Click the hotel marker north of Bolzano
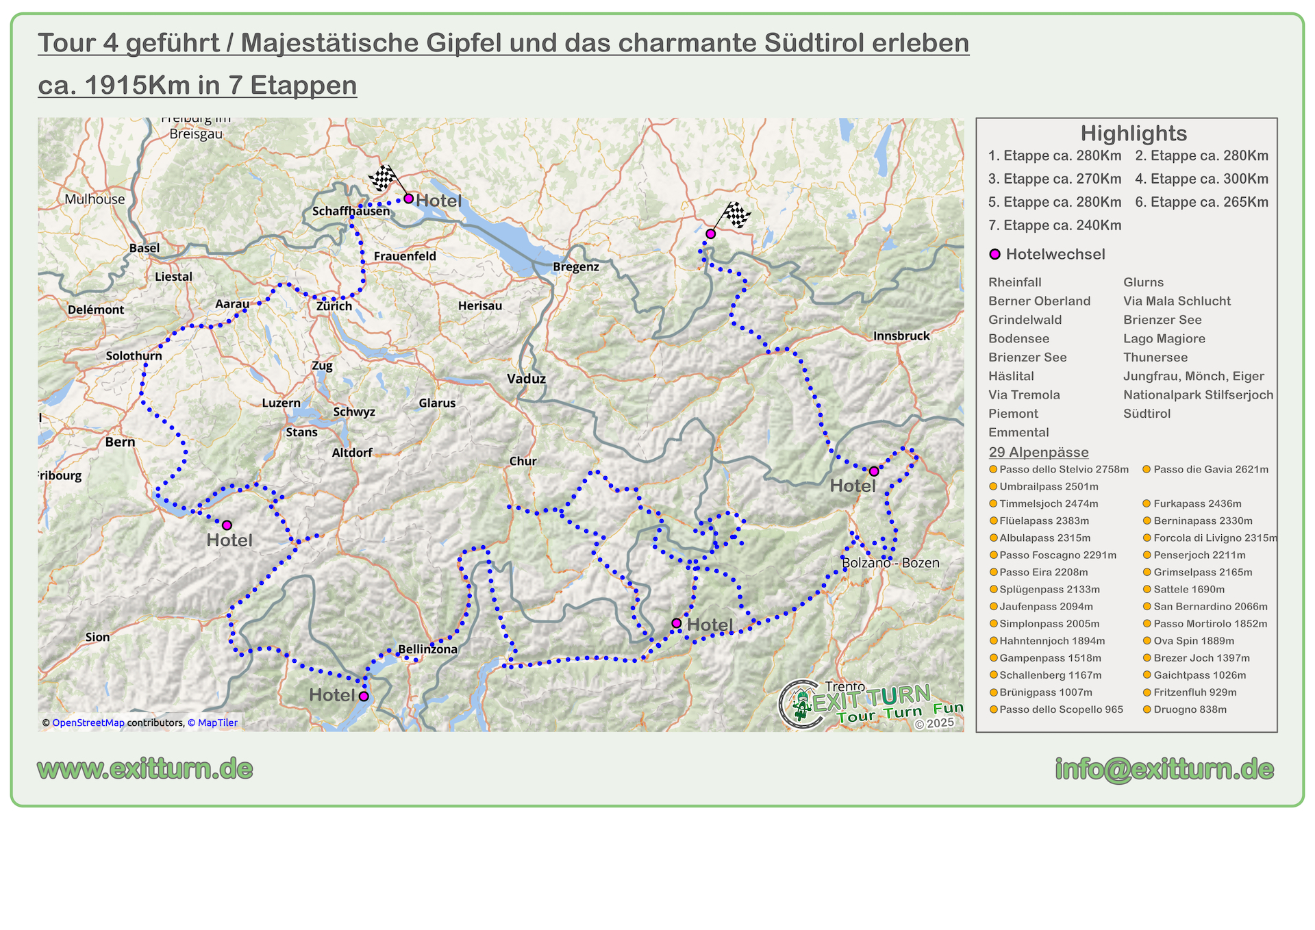Viewport: 1315px width, 930px height. 874,471
